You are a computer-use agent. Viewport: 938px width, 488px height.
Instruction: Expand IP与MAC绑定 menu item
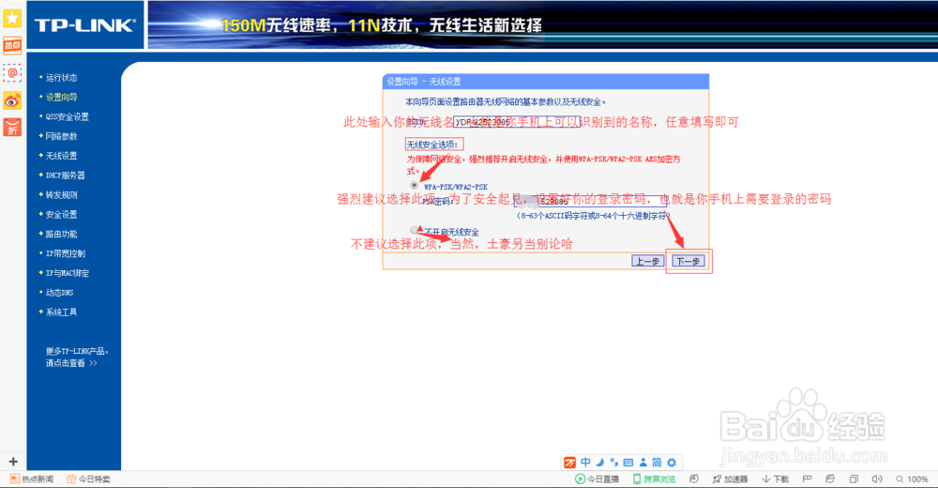67,273
